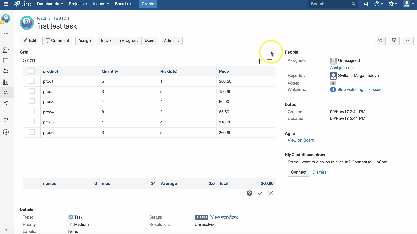Open the grid filter menu icon

[270, 61]
